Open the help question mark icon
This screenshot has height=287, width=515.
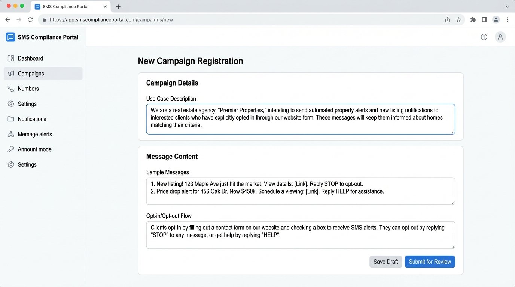coord(484,37)
